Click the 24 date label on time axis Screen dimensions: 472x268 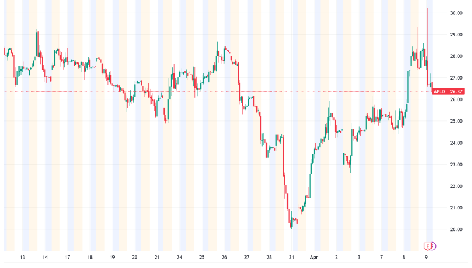tap(179, 258)
